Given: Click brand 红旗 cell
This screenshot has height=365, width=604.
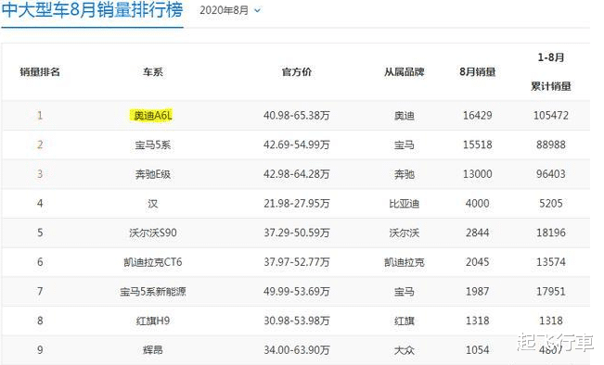Looking at the screenshot, I should coord(405,321).
